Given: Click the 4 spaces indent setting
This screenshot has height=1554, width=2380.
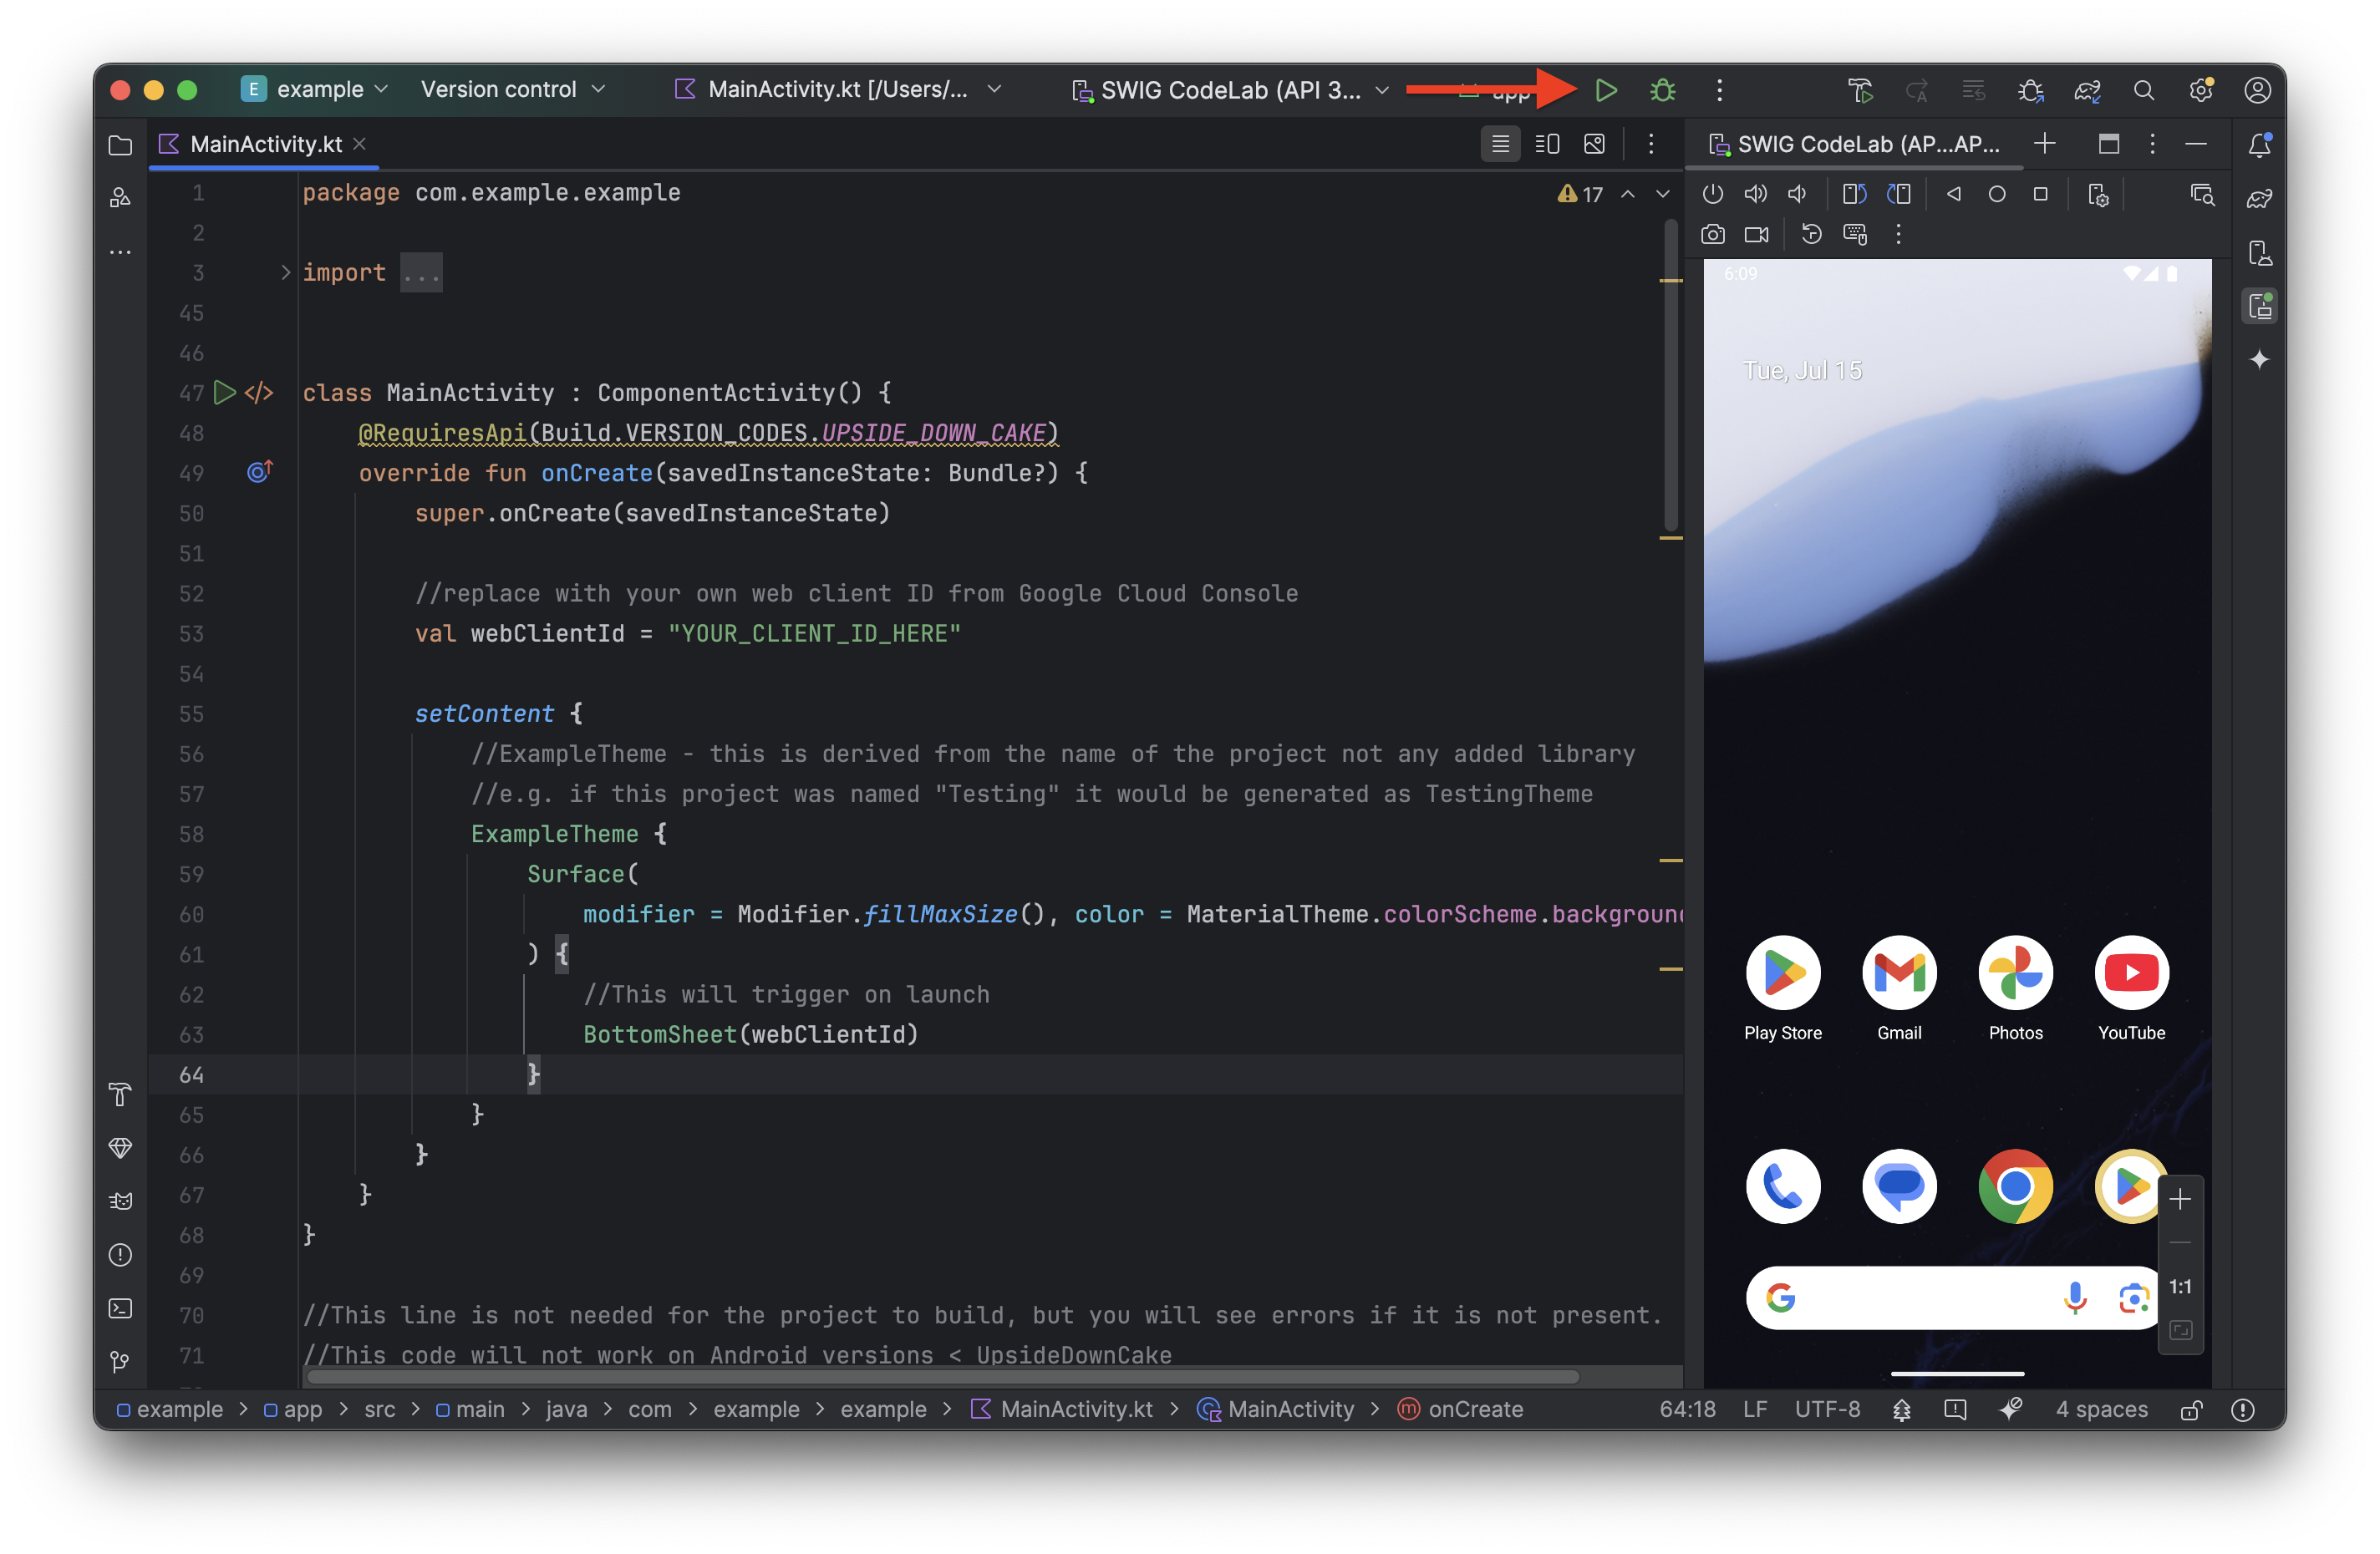Looking at the screenshot, I should 2101,1409.
